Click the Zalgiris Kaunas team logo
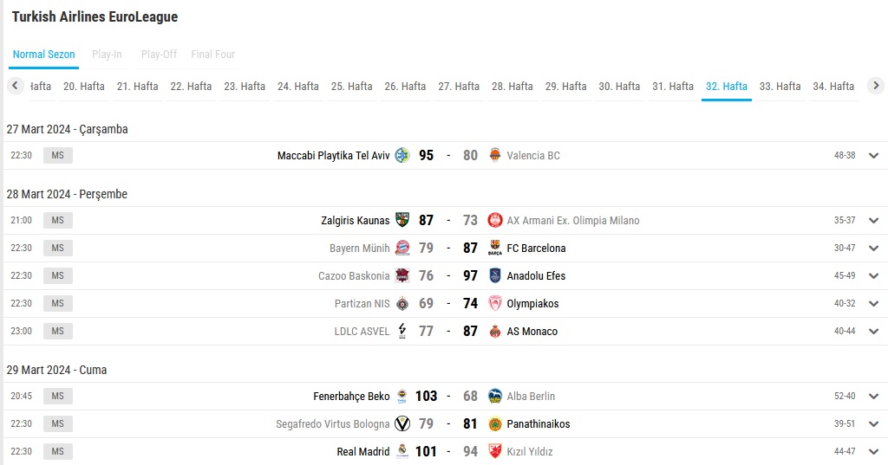The image size is (888, 465). coord(402,220)
